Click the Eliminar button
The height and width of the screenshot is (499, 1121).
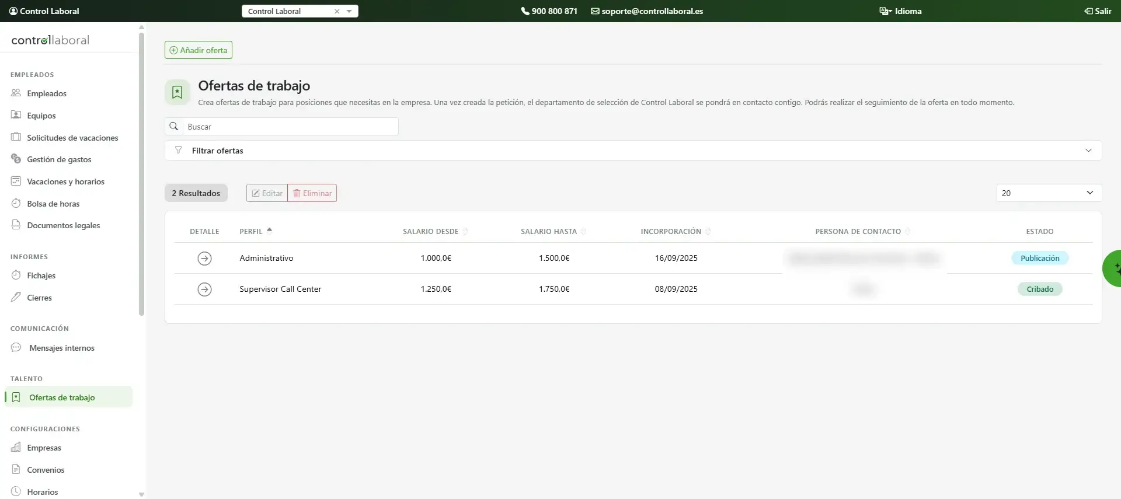(312, 193)
